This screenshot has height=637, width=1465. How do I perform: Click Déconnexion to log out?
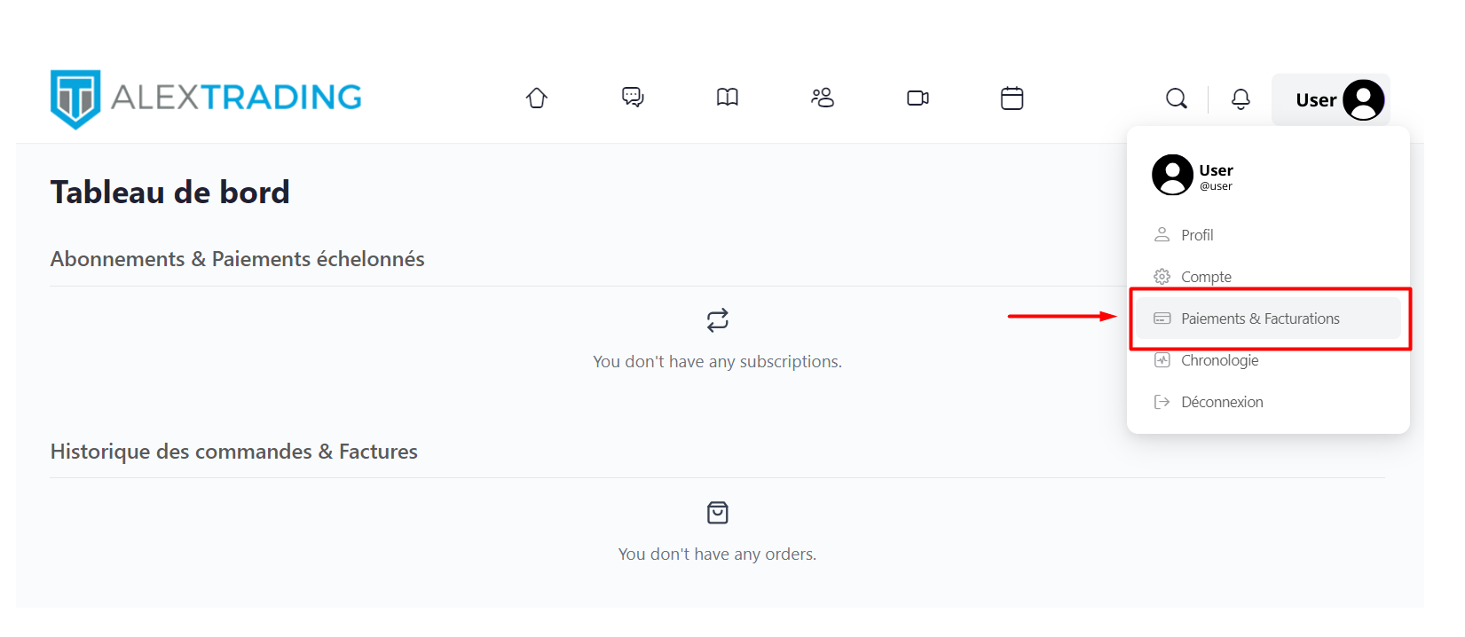[1222, 402]
